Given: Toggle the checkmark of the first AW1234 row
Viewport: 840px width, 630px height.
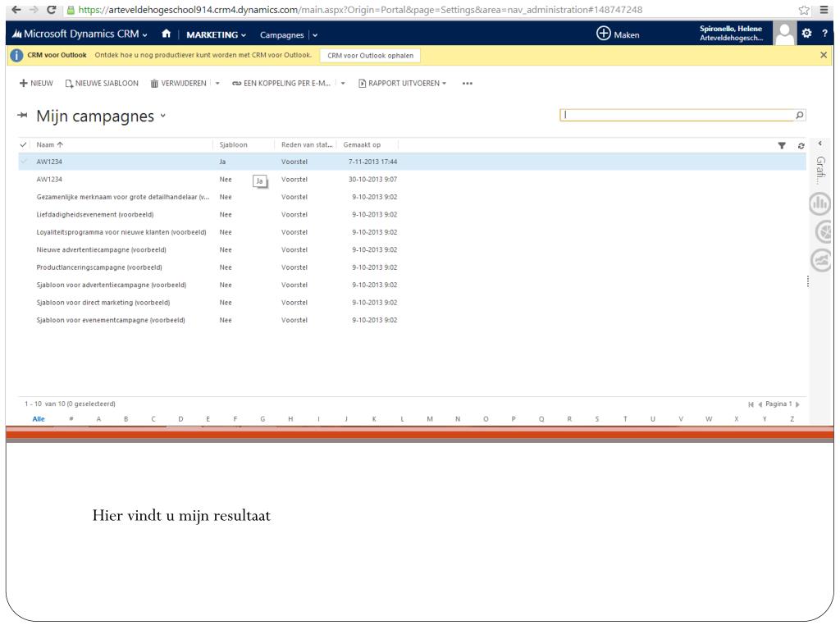Looking at the screenshot, I should (23, 162).
